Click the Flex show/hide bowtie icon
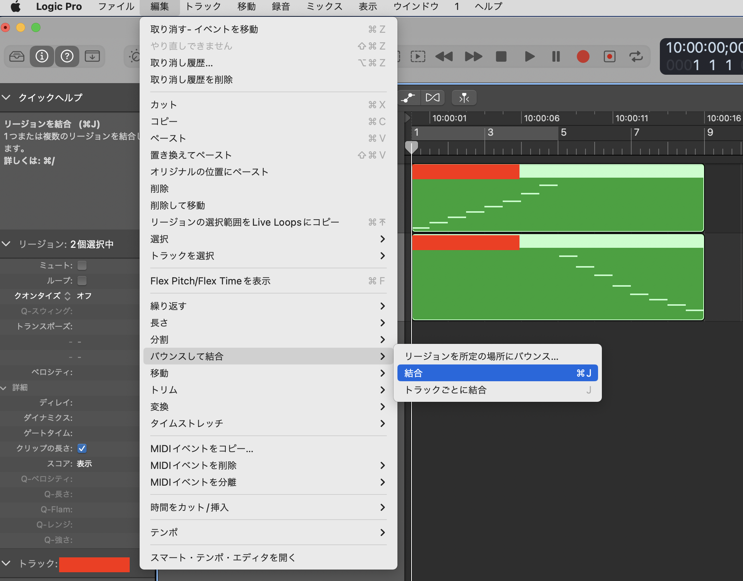 coord(433,98)
